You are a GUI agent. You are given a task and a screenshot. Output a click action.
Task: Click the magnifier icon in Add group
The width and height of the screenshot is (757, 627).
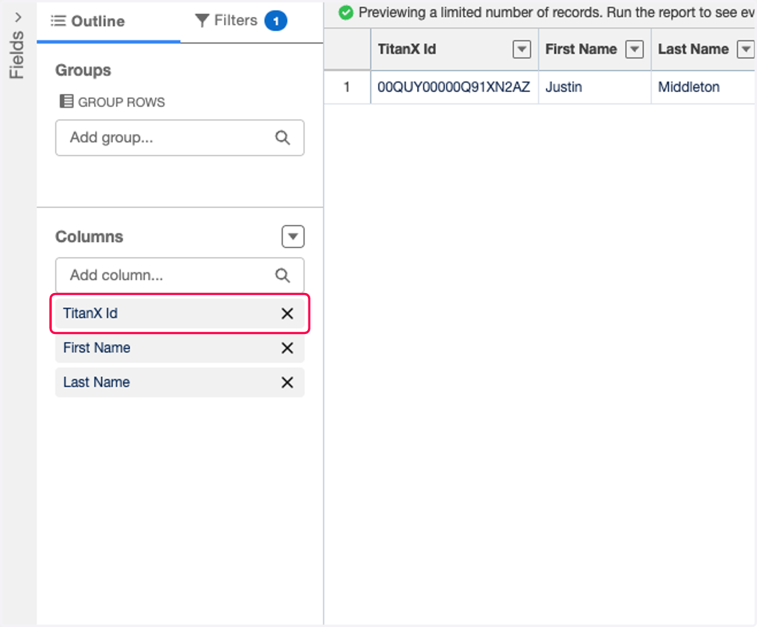[x=283, y=137]
